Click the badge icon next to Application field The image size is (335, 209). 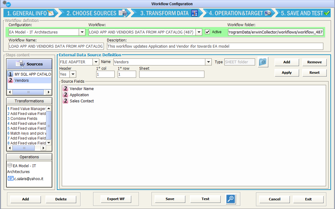65,95
